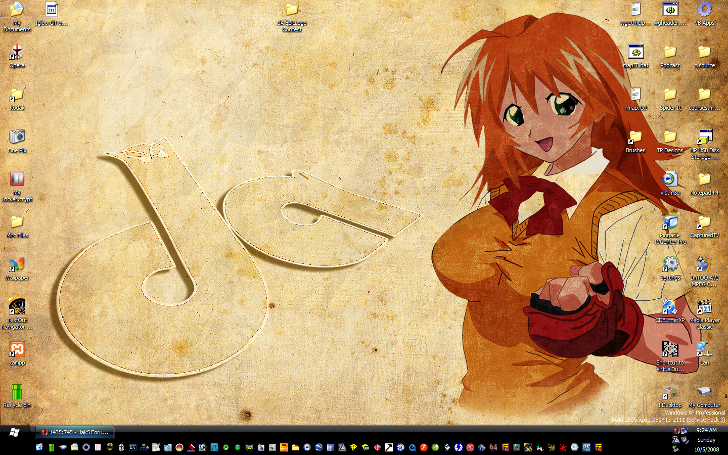Launch Pinnacle TVCenter Pro
The image size is (728, 455).
(670, 229)
